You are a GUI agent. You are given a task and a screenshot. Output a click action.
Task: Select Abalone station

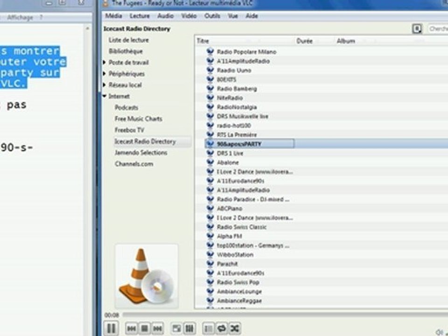228,162
